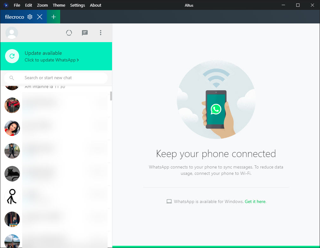This screenshot has height=248, width=320.
Task: Open the Settings menu
Action: click(x=78, y=5)
